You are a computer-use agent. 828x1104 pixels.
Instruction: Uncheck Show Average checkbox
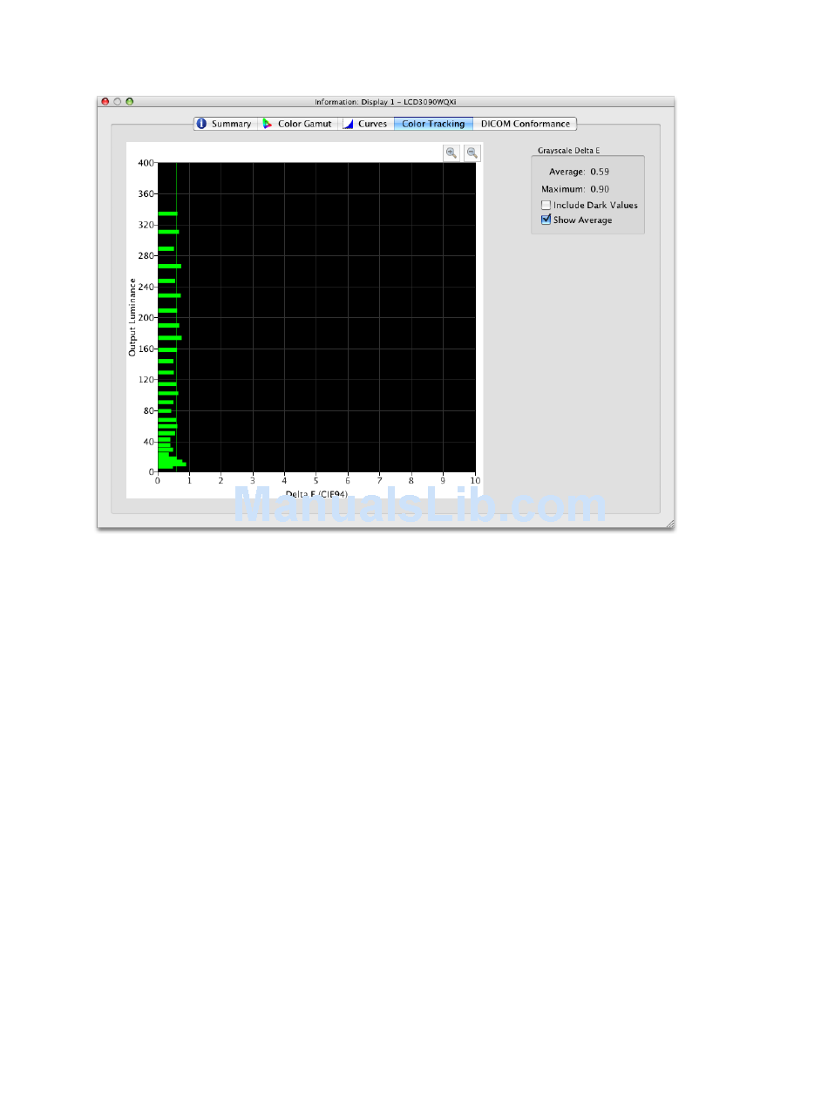pyautogui.click(x=546, y=220)
